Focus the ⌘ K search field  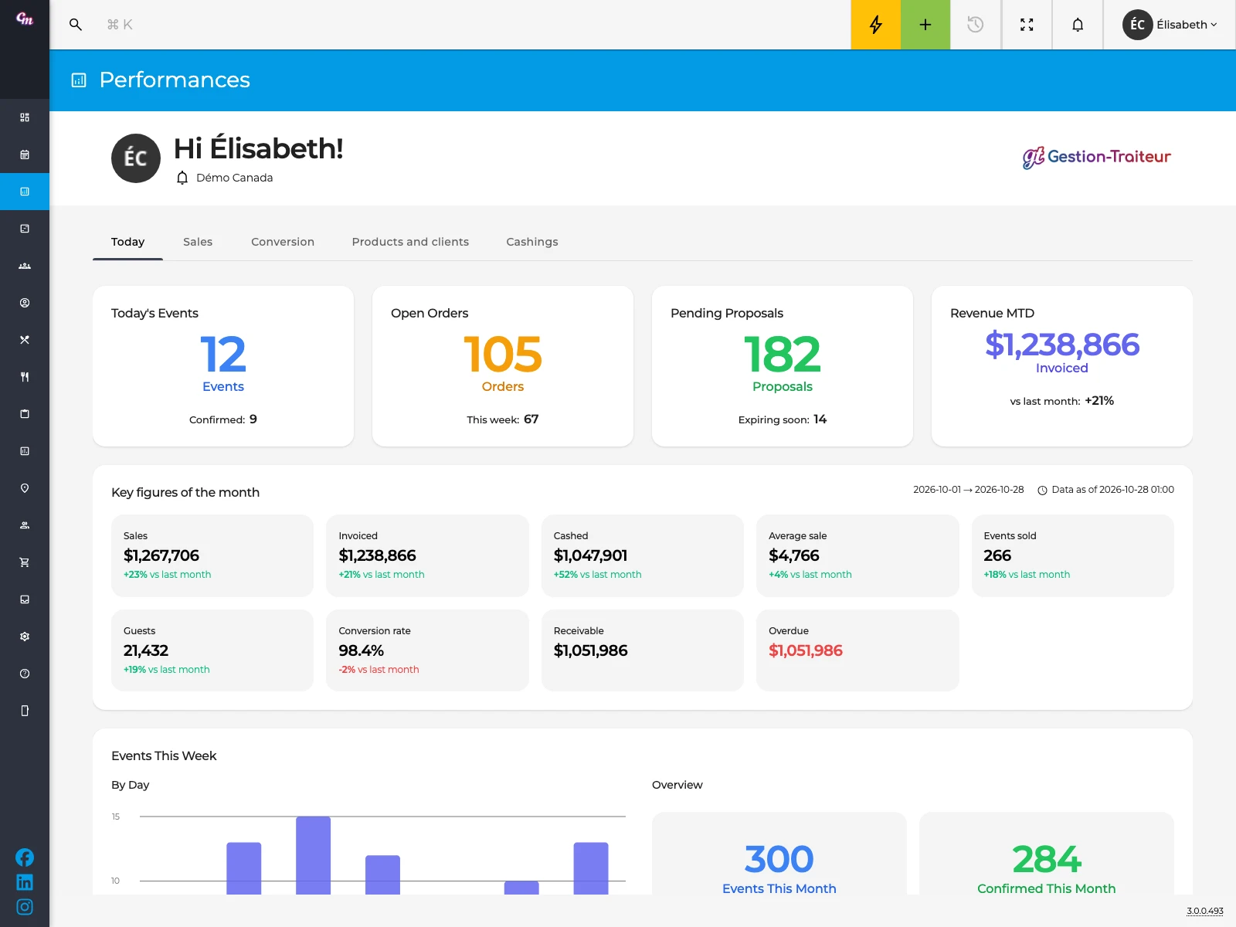(120, 25)
